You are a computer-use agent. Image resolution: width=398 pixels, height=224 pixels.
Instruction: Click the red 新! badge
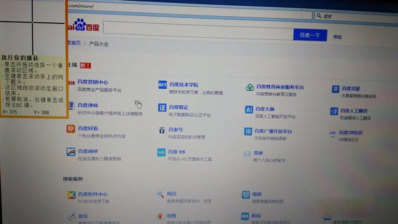point(86,65)
